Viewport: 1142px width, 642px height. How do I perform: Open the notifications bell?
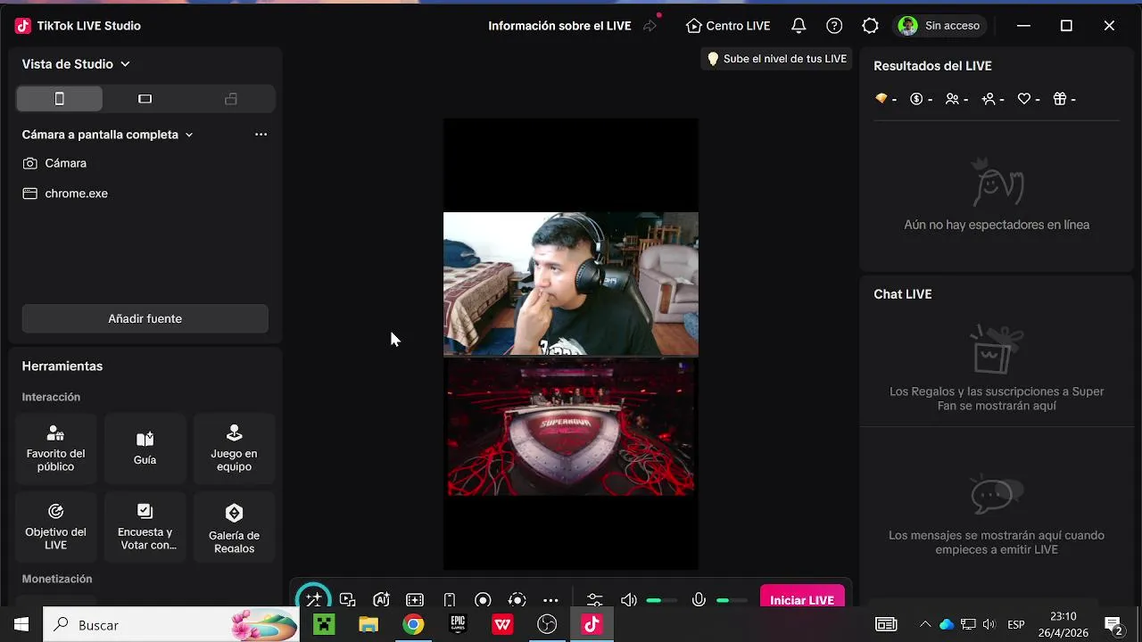(x=799, y=26)
